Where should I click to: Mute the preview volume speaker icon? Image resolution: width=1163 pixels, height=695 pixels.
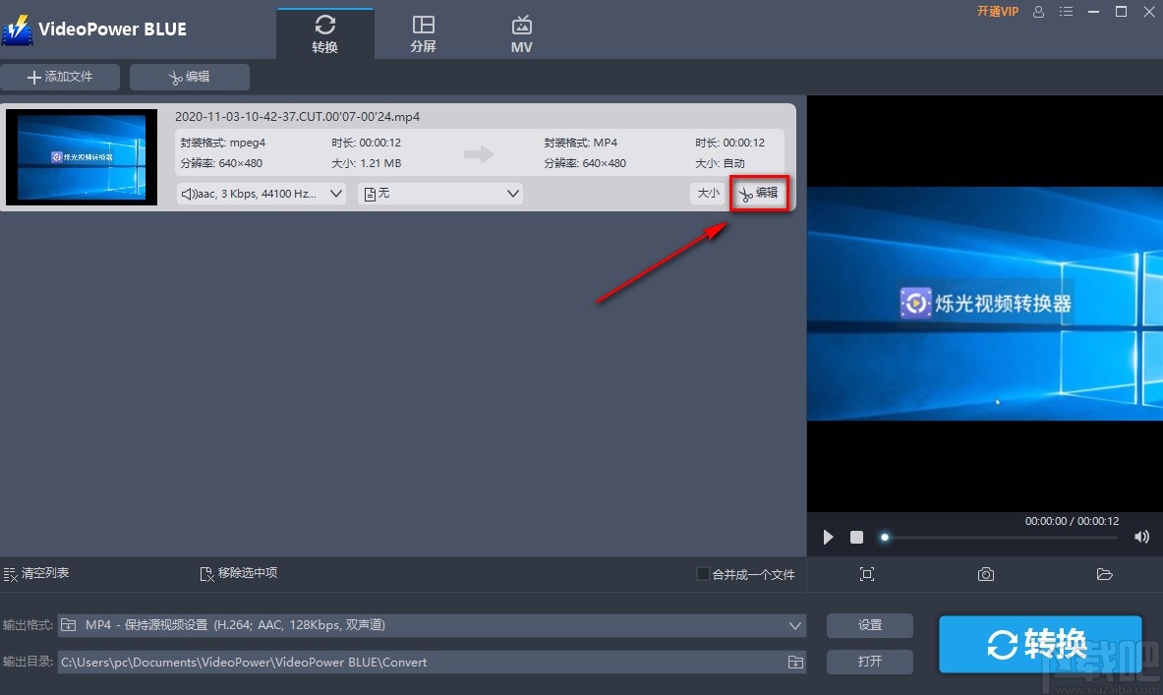(1141, 537)
